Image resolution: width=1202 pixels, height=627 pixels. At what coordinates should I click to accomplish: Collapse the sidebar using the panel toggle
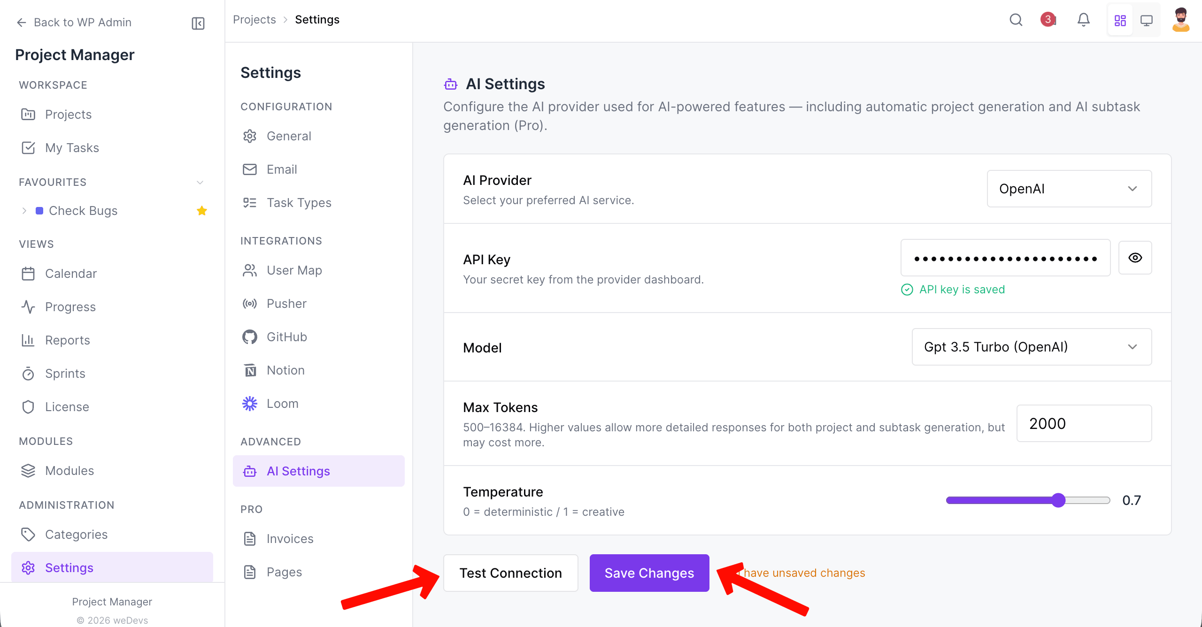(x=198, y=23)
